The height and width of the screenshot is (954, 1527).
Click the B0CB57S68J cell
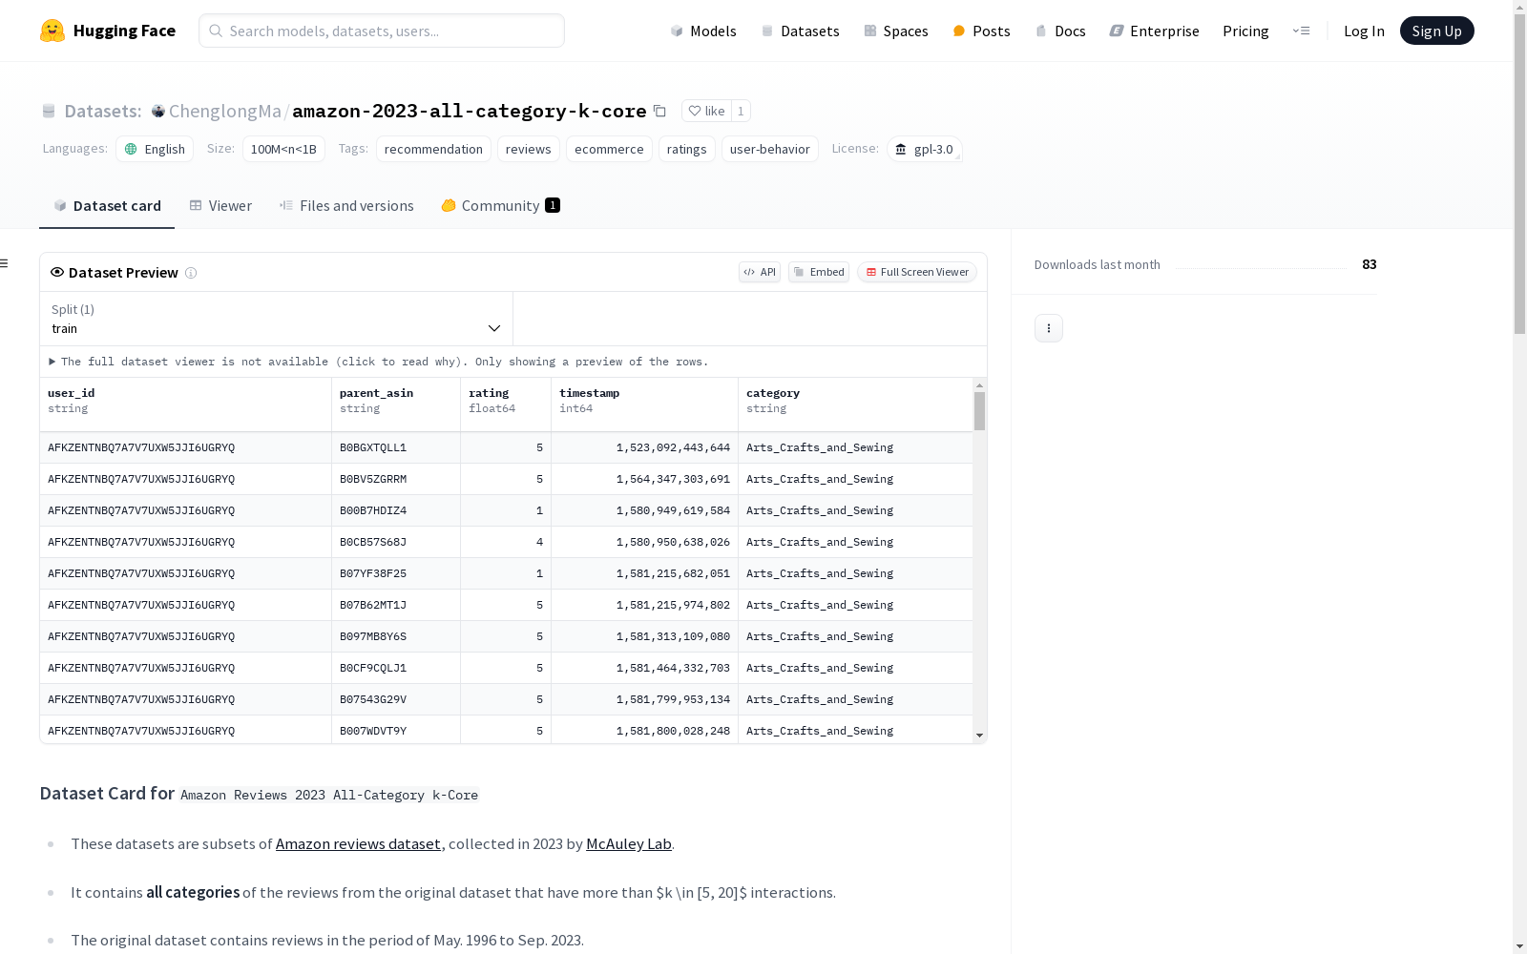396,542
